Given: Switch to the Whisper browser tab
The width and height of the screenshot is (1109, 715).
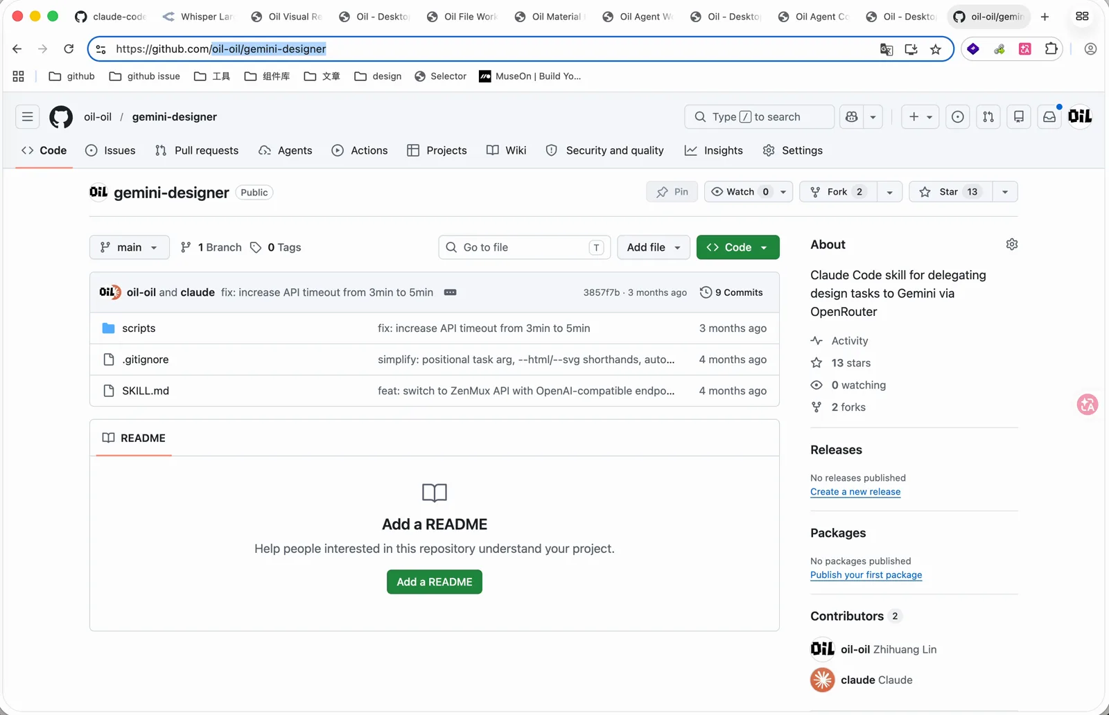Looking at the screenshot, I should pyautogui.click(x=199, y=17).
